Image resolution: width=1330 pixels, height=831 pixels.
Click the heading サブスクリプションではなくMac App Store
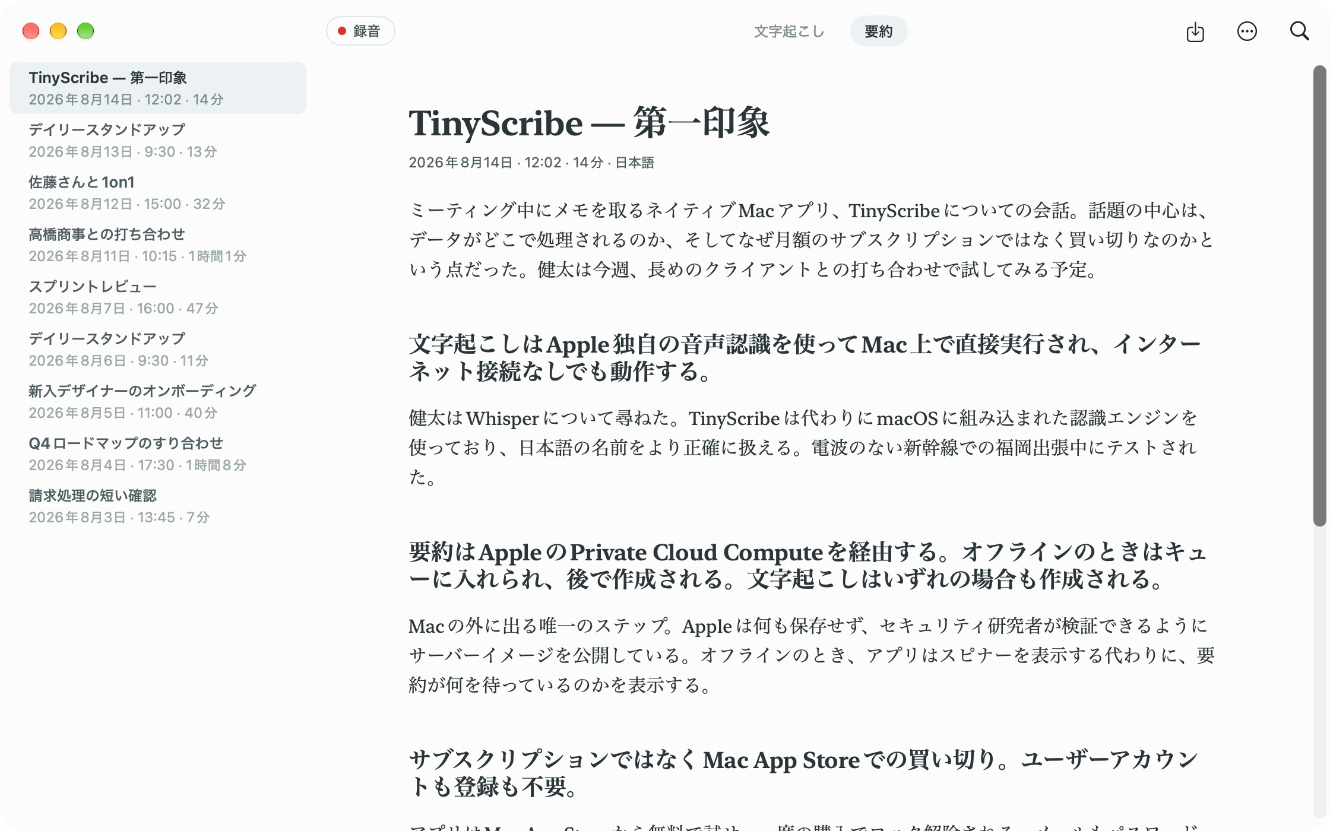[803, 773]
